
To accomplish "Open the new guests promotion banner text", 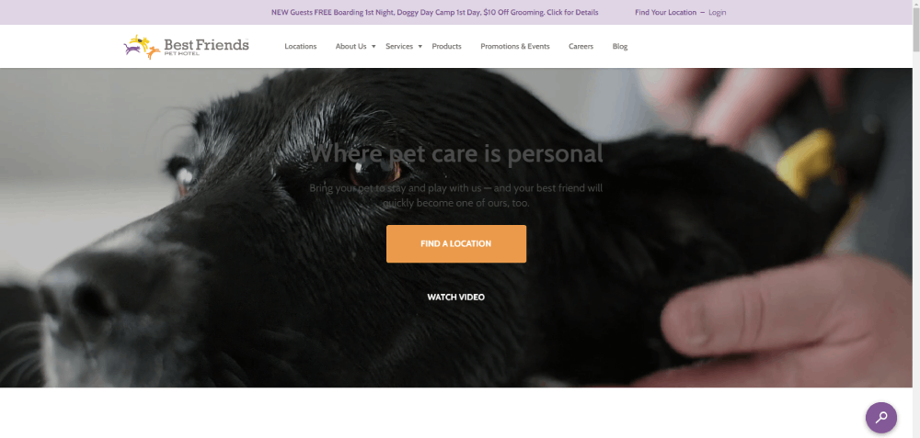I will (x=435, y=12).
